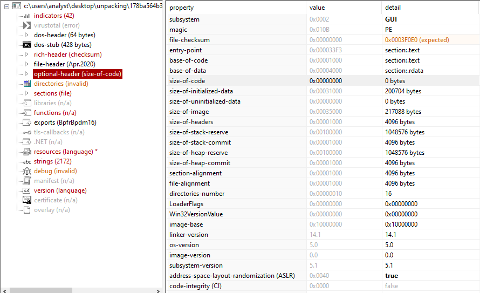Viewport: 480px width, 293px height.
Task: Open resources (language) item
Action: pyautogui.click(x=63, y=152)
